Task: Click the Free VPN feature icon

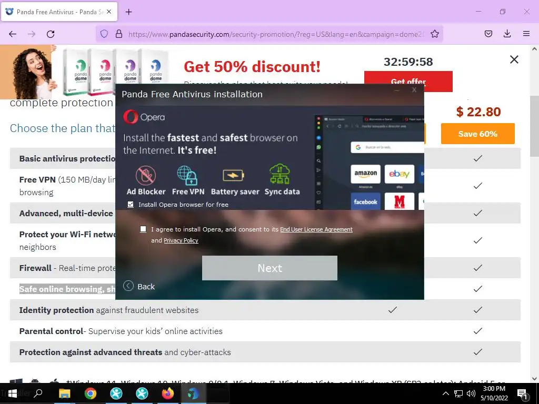Action: coord(188,176)
